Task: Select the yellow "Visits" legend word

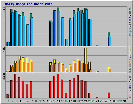Action: (x=130, y=51)
